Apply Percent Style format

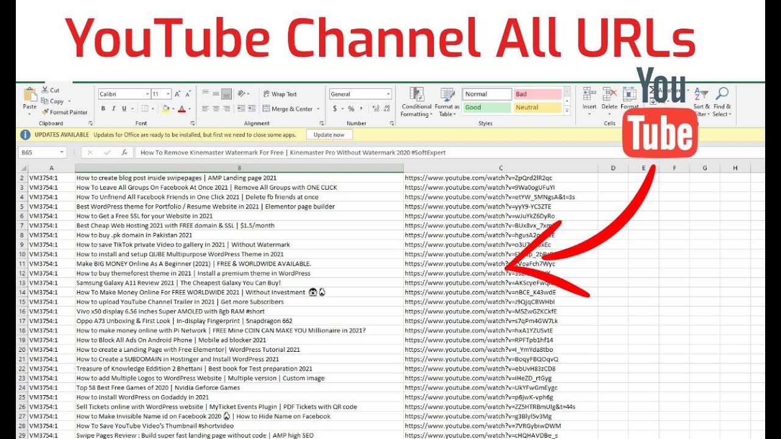pyautogui.click(x=351, y=109)
